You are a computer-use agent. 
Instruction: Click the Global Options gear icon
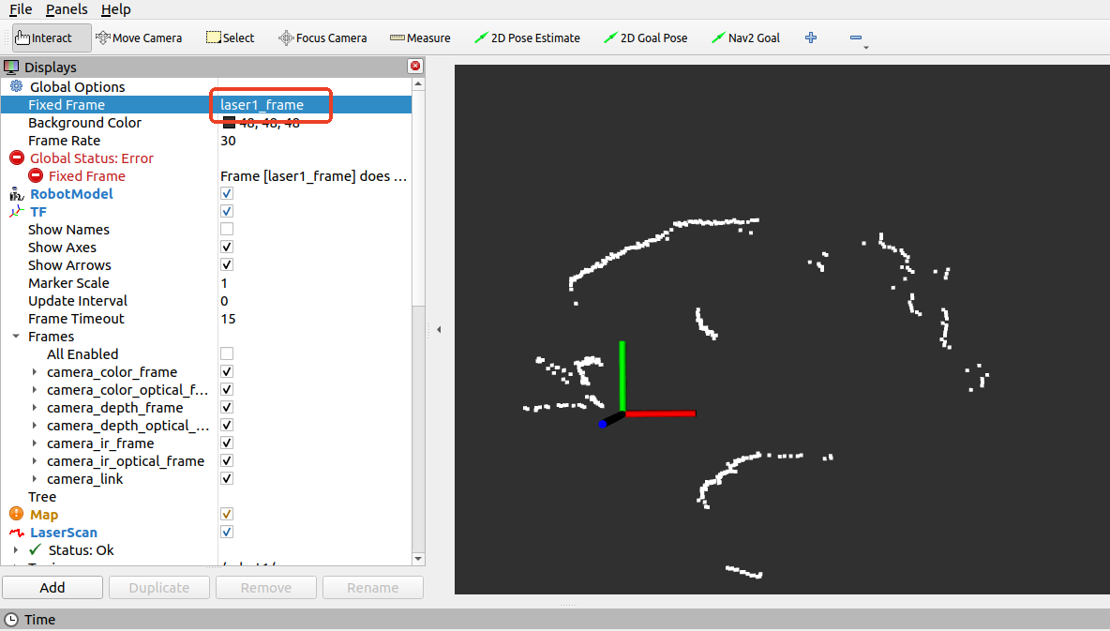(16, 86)
